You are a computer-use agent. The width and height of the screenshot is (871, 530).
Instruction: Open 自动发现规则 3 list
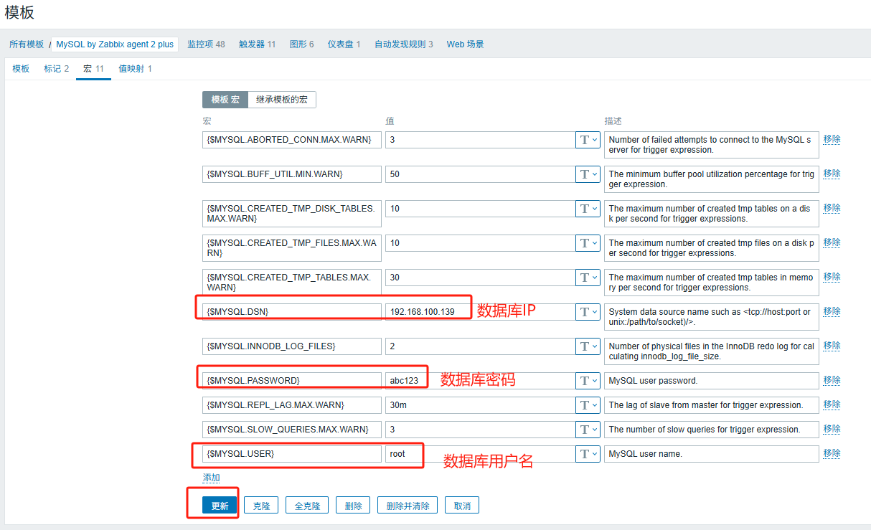403,44
